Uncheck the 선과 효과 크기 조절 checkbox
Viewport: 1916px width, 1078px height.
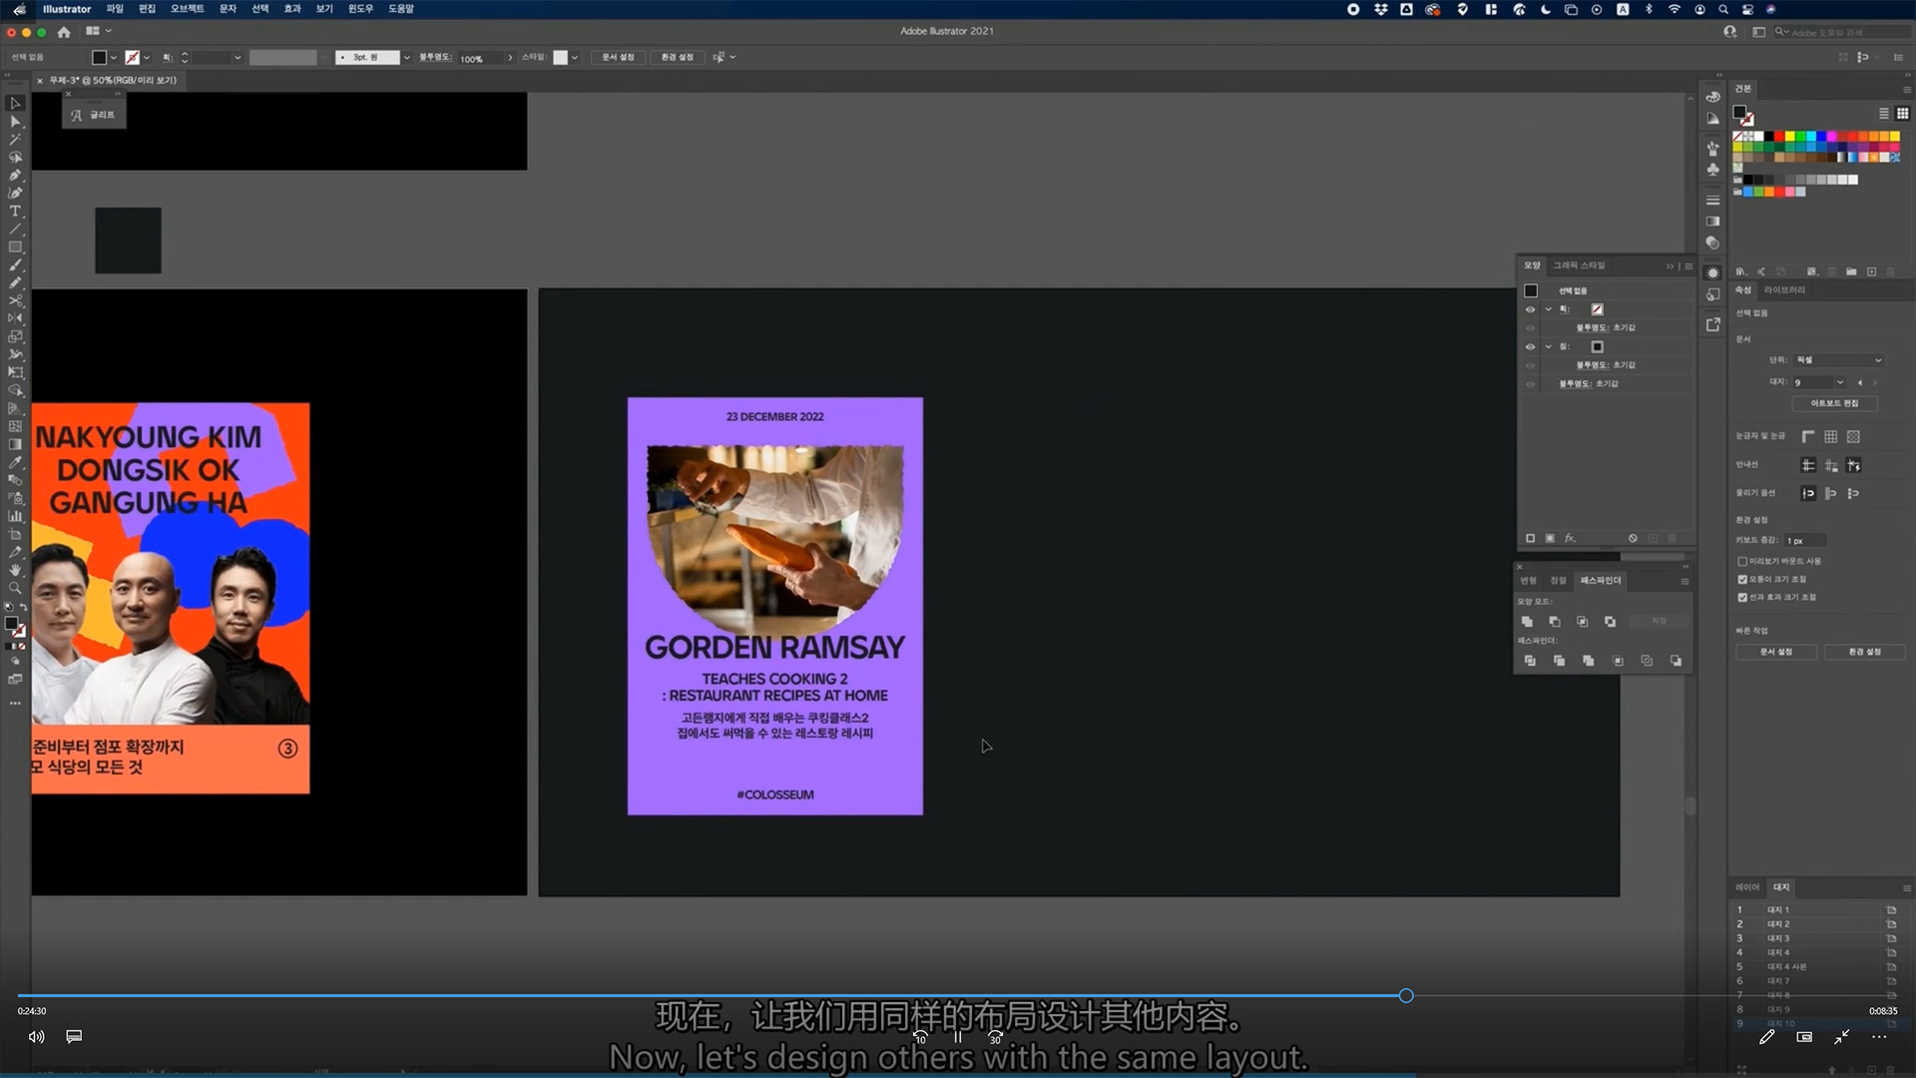pos(1742,597)
